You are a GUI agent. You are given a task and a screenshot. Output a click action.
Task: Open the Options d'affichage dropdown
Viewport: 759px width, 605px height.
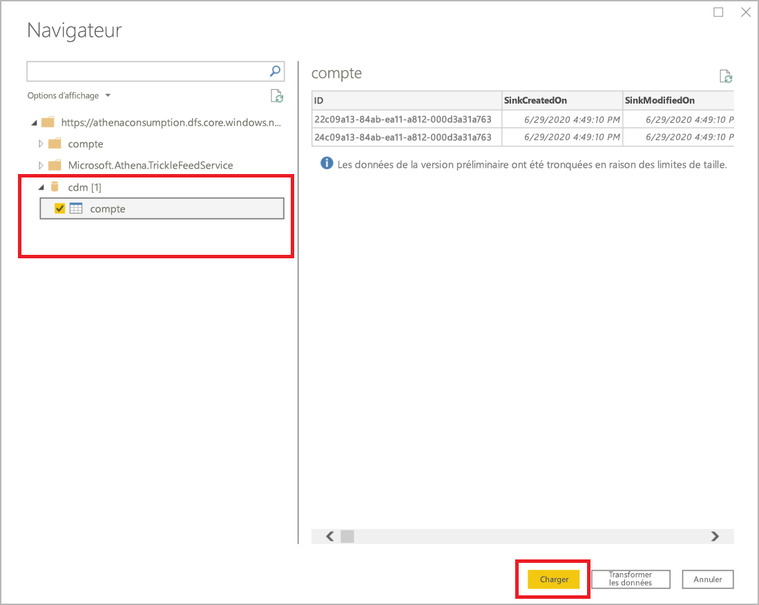(x=69, y=95)
